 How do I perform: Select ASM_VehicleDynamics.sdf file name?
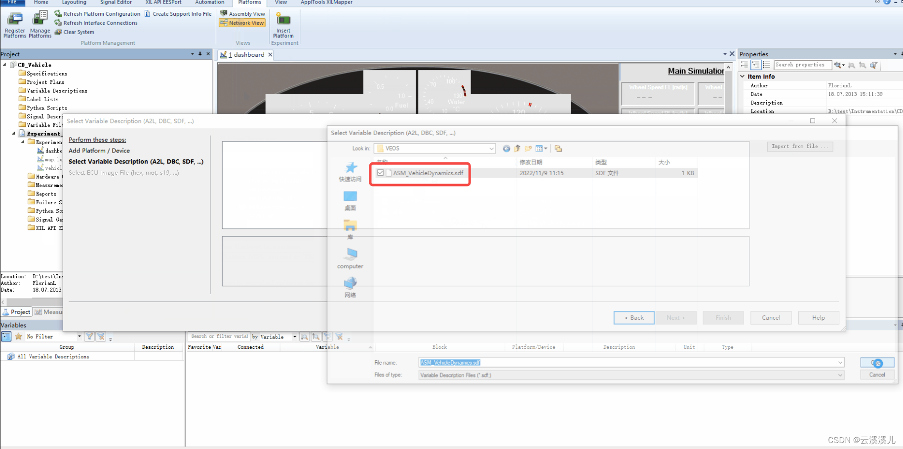428,173
